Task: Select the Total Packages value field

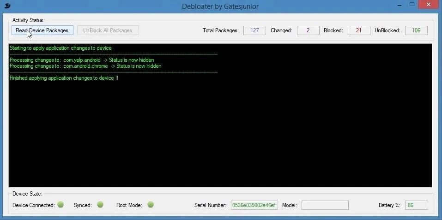Action: pyautogui.click(x=254, y=30)
